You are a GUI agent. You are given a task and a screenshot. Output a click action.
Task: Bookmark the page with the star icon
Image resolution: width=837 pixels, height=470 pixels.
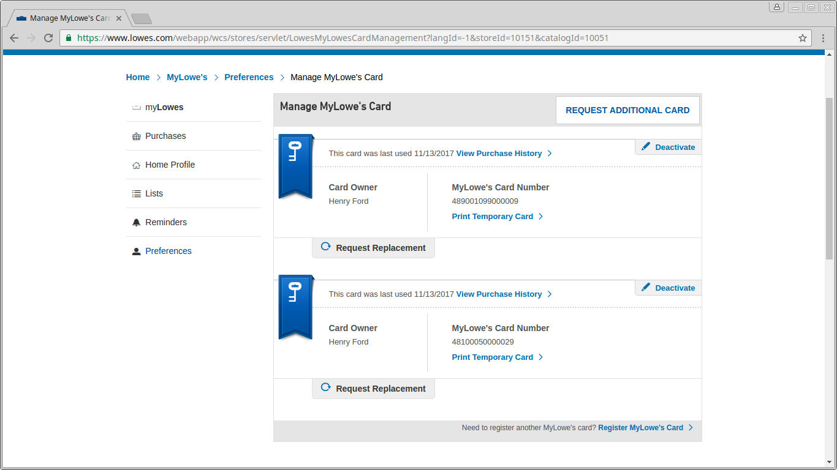pos(803,37)
